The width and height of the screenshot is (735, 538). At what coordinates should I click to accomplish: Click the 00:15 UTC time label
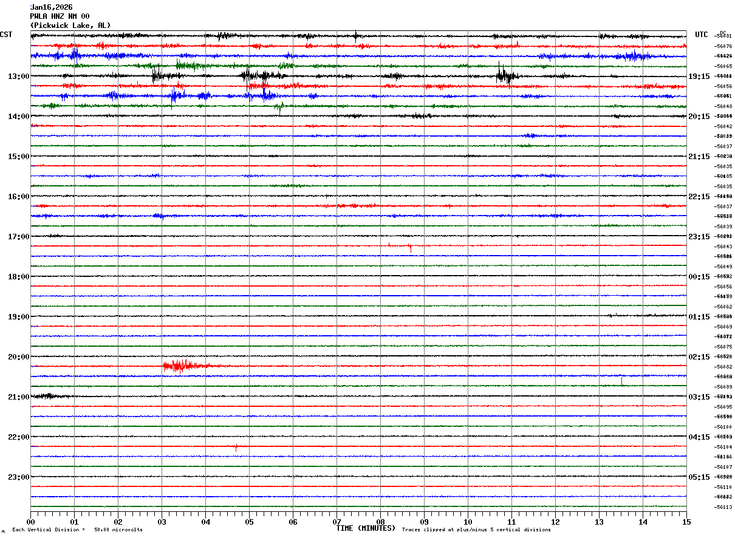click(x=699, y=277)
